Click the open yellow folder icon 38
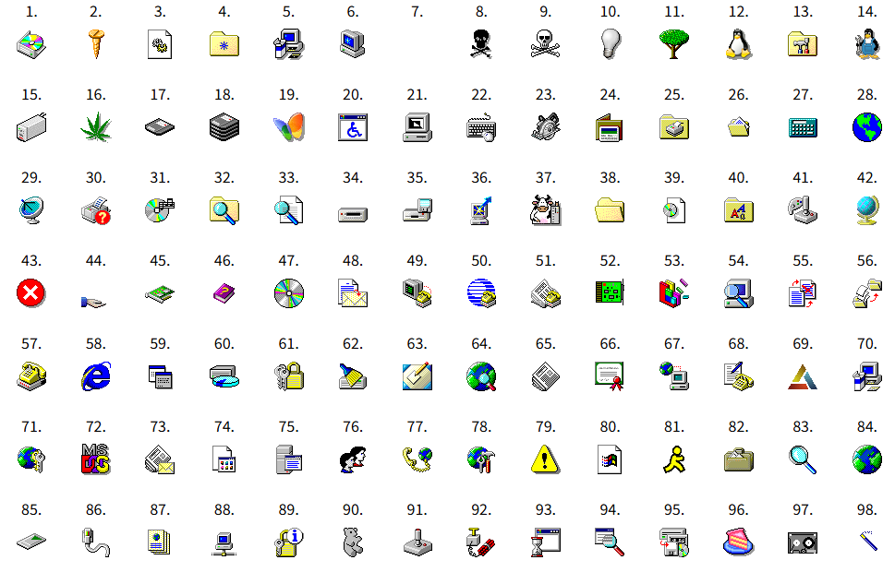 [611, 210]
